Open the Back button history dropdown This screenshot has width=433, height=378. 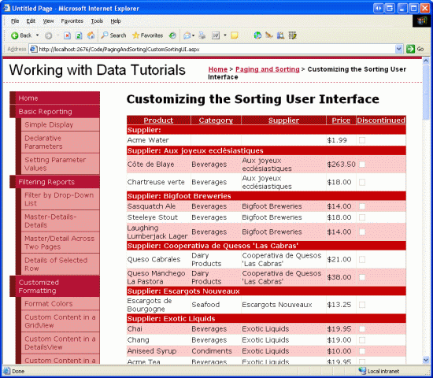click(x=37, y=35)
